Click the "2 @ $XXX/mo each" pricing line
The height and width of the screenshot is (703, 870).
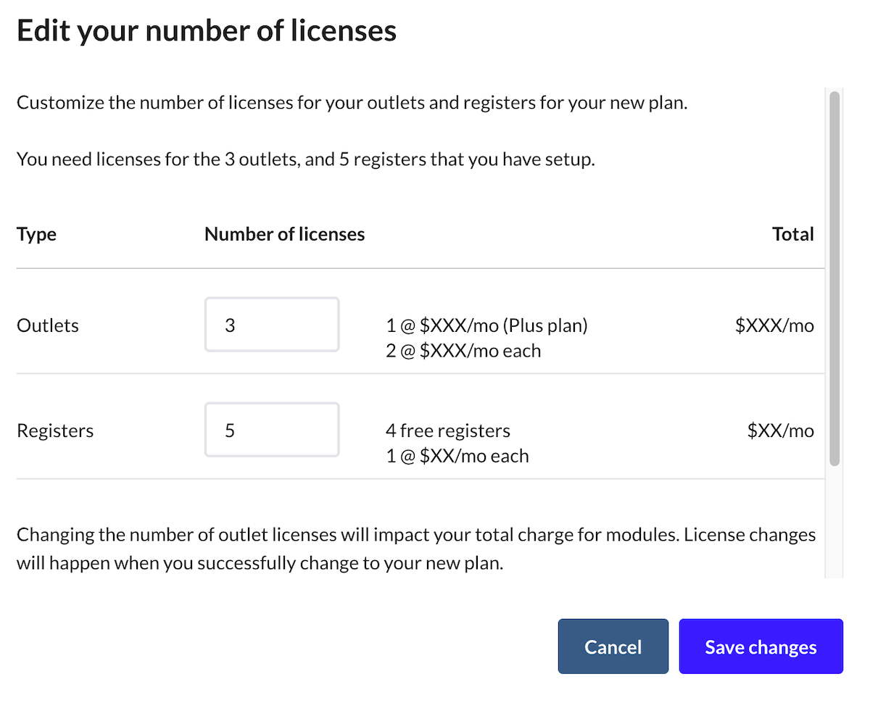point(463,351)
